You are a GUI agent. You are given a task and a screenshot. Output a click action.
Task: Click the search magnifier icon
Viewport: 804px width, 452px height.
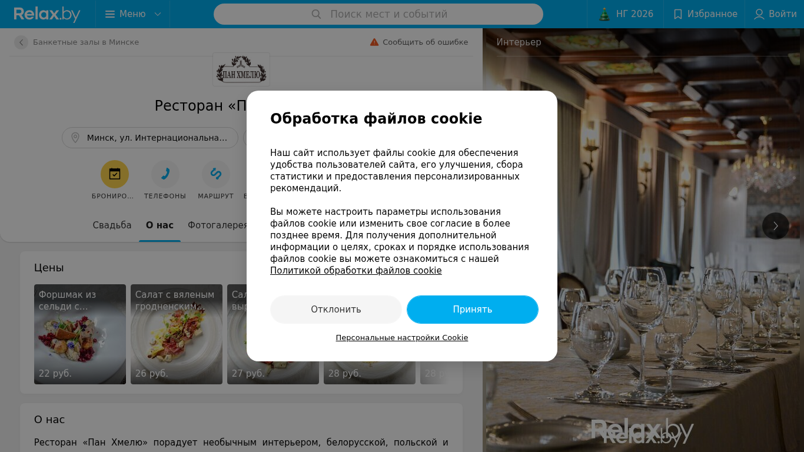316,14
